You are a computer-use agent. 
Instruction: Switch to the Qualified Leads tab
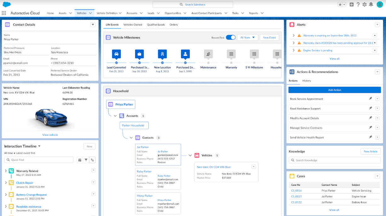point(156,25)
